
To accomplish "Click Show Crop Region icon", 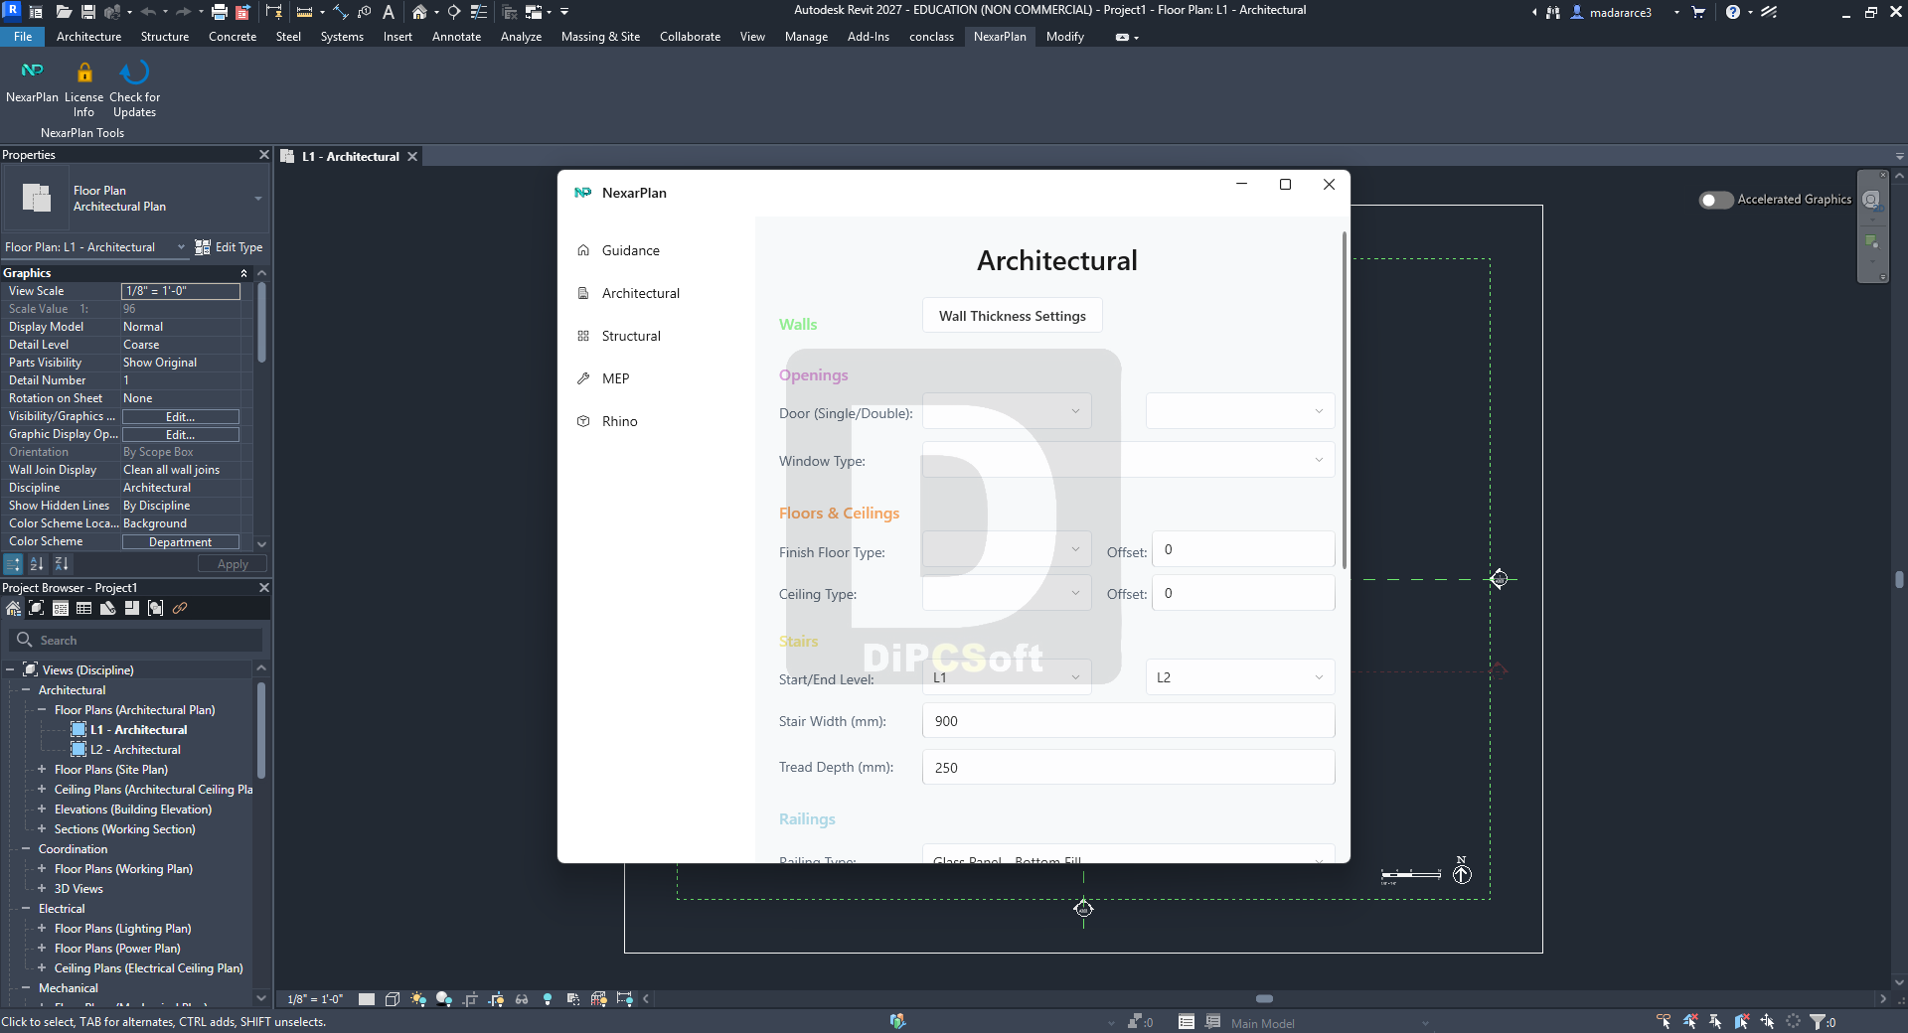I will point(496,999).
